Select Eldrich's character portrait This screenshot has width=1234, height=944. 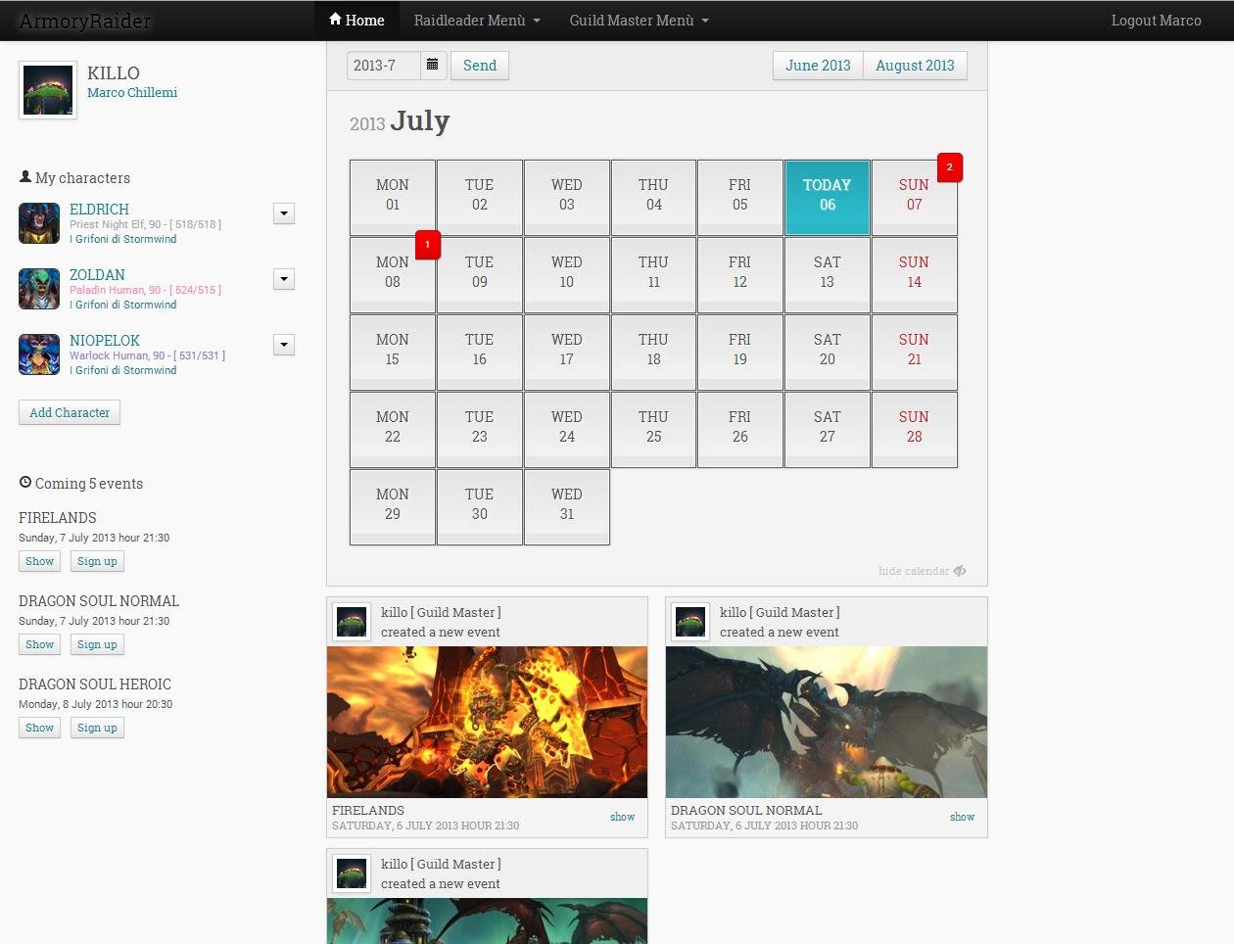(38, 222)
